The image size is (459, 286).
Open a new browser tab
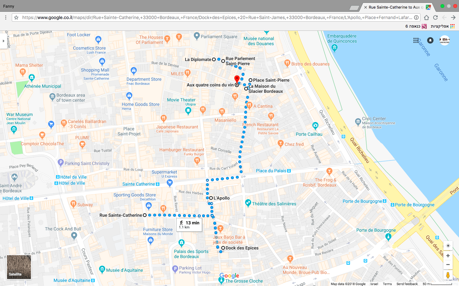point(354,8)
